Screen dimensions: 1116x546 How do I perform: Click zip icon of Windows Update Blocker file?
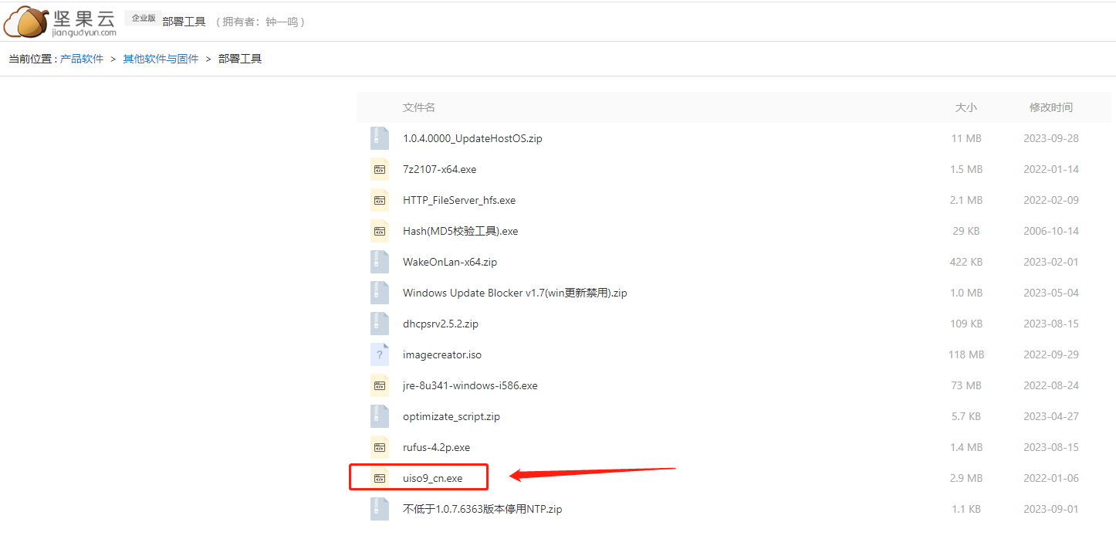click(380, 293)
